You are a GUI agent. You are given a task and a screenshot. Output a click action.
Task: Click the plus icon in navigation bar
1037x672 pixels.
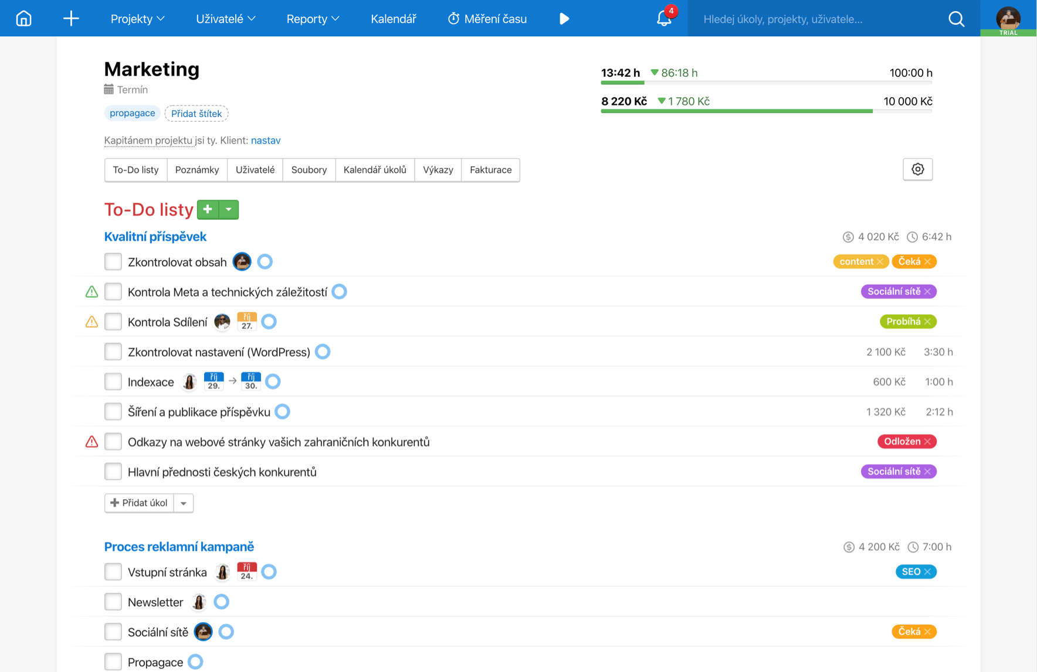coord(71,19)
